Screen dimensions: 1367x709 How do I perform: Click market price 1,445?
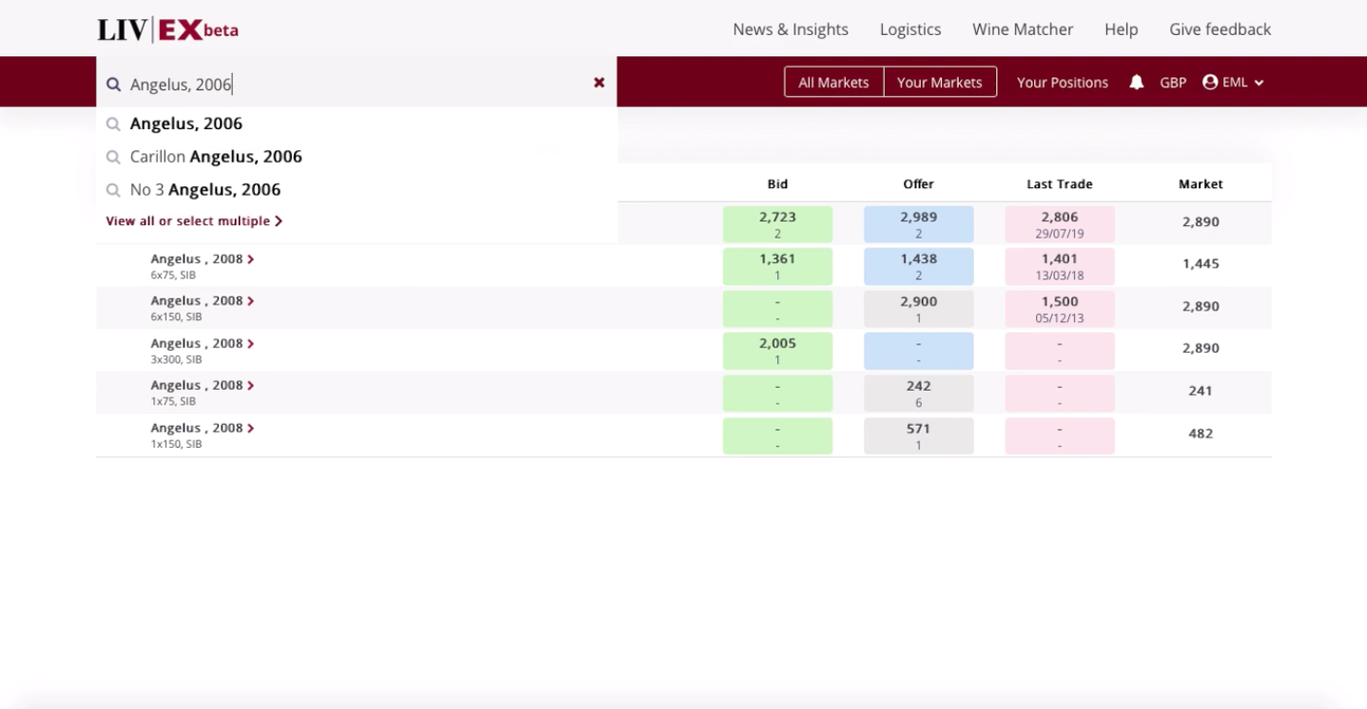(1201, 264)
